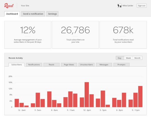
Task: Click the tallest bar above 12 - 2pm
Action: (87, 95)
